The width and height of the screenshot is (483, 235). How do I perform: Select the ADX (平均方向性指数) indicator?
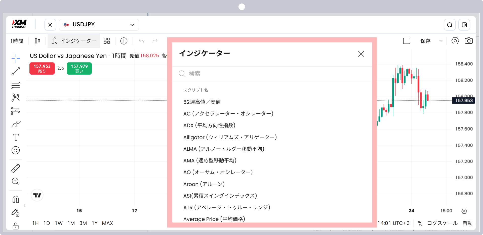209,125
